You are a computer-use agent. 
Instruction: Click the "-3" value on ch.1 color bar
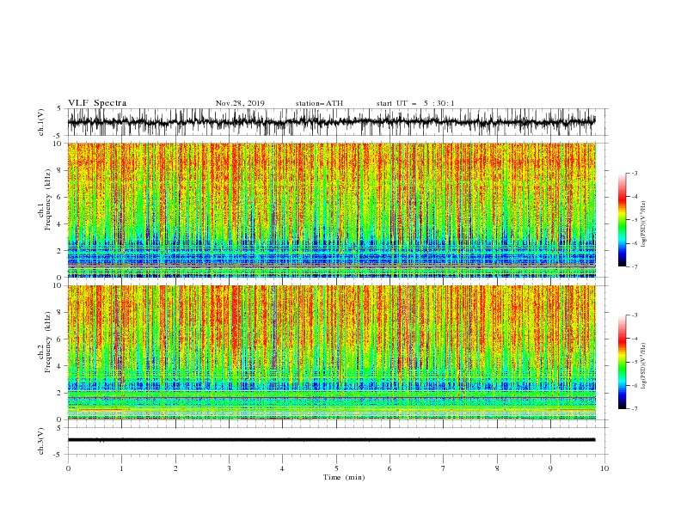click(634, 173)
